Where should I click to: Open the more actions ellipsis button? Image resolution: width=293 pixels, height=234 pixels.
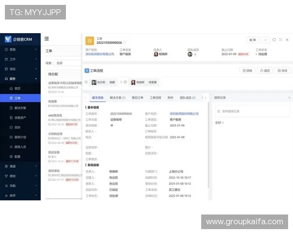pos(265,40)
